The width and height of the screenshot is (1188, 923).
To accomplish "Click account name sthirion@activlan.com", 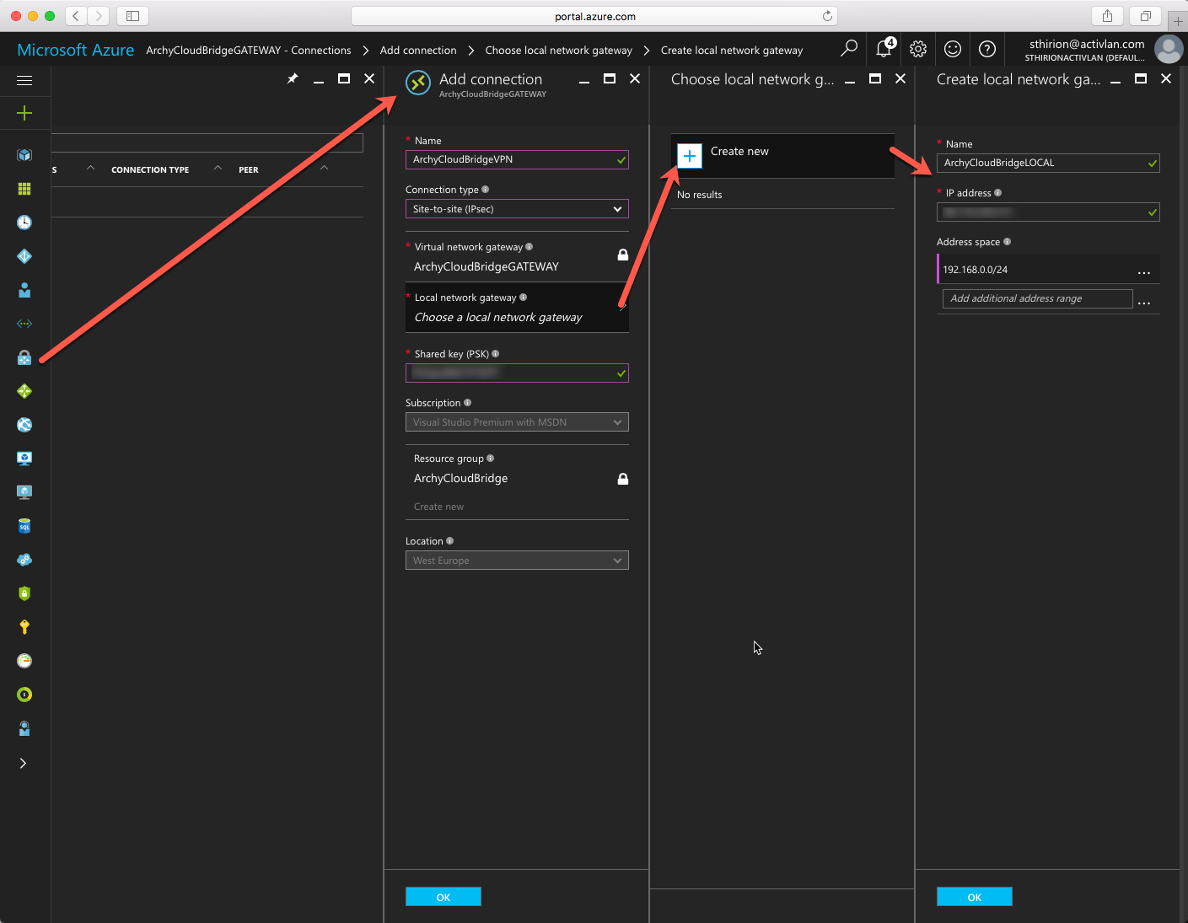I will point(1087,44).
